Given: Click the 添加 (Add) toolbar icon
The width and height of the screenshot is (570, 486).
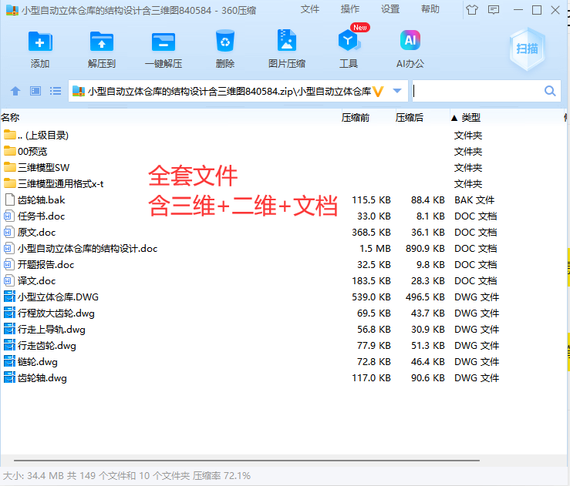Looking at the screenshot, I should 40,42.
